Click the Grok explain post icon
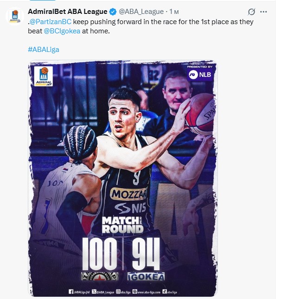This screenshot has height=299, width=287. 251,12
